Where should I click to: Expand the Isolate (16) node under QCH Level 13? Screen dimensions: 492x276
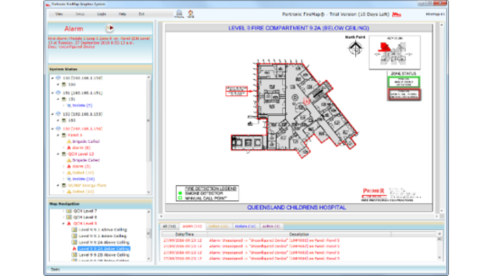tap(64, 179)
